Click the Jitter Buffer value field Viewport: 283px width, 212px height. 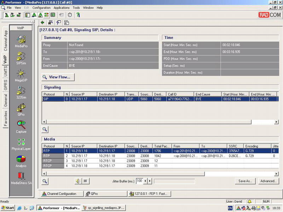(139, 181)
